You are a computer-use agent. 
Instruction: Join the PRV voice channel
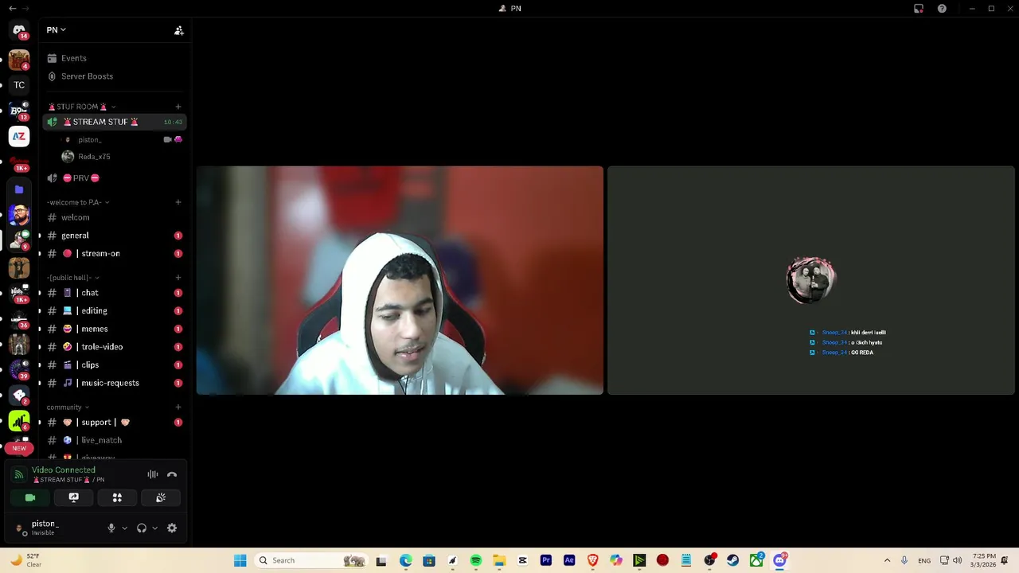point(114,178)
